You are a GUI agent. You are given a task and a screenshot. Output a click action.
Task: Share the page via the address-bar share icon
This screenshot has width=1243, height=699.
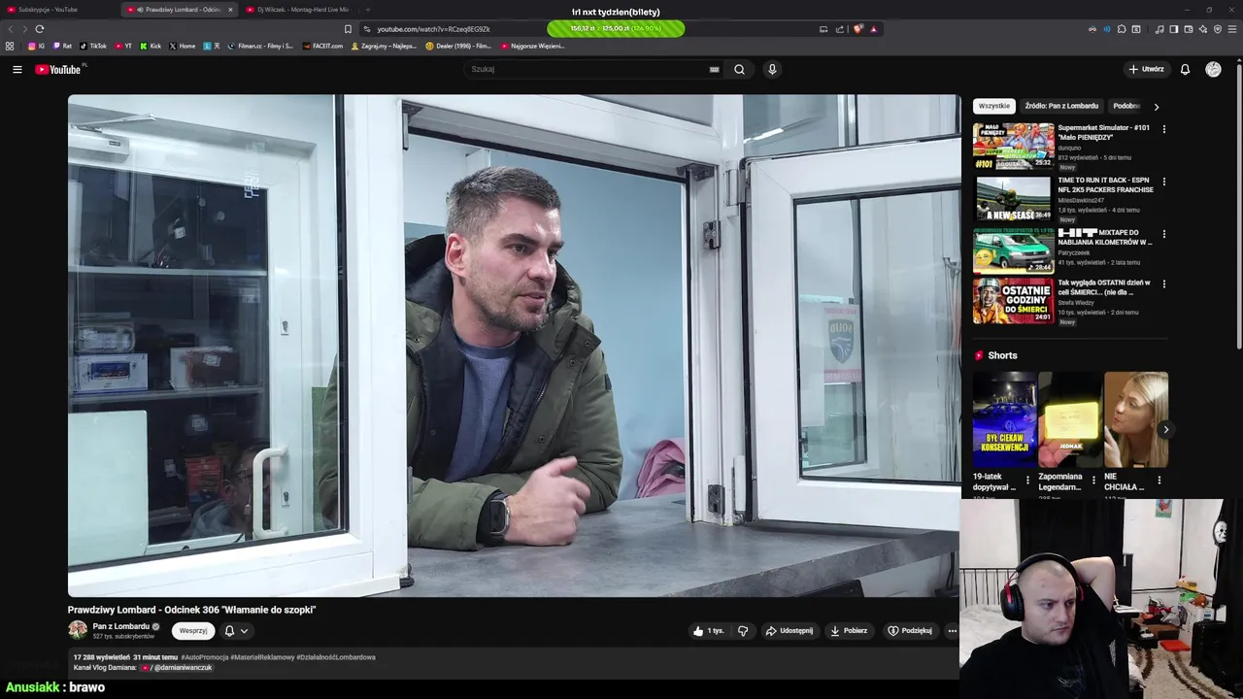(840, 28)
